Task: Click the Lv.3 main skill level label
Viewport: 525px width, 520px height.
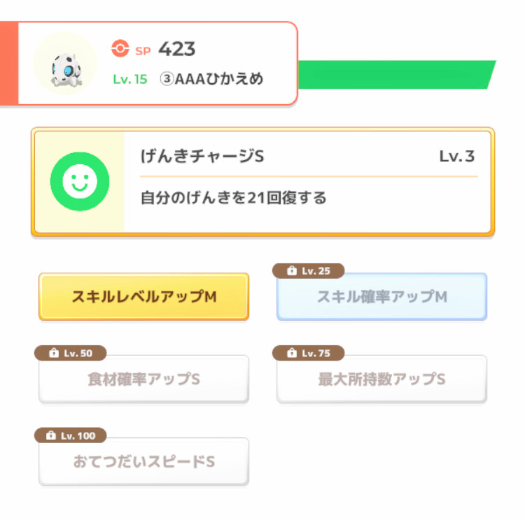Action: pos(456,156)
